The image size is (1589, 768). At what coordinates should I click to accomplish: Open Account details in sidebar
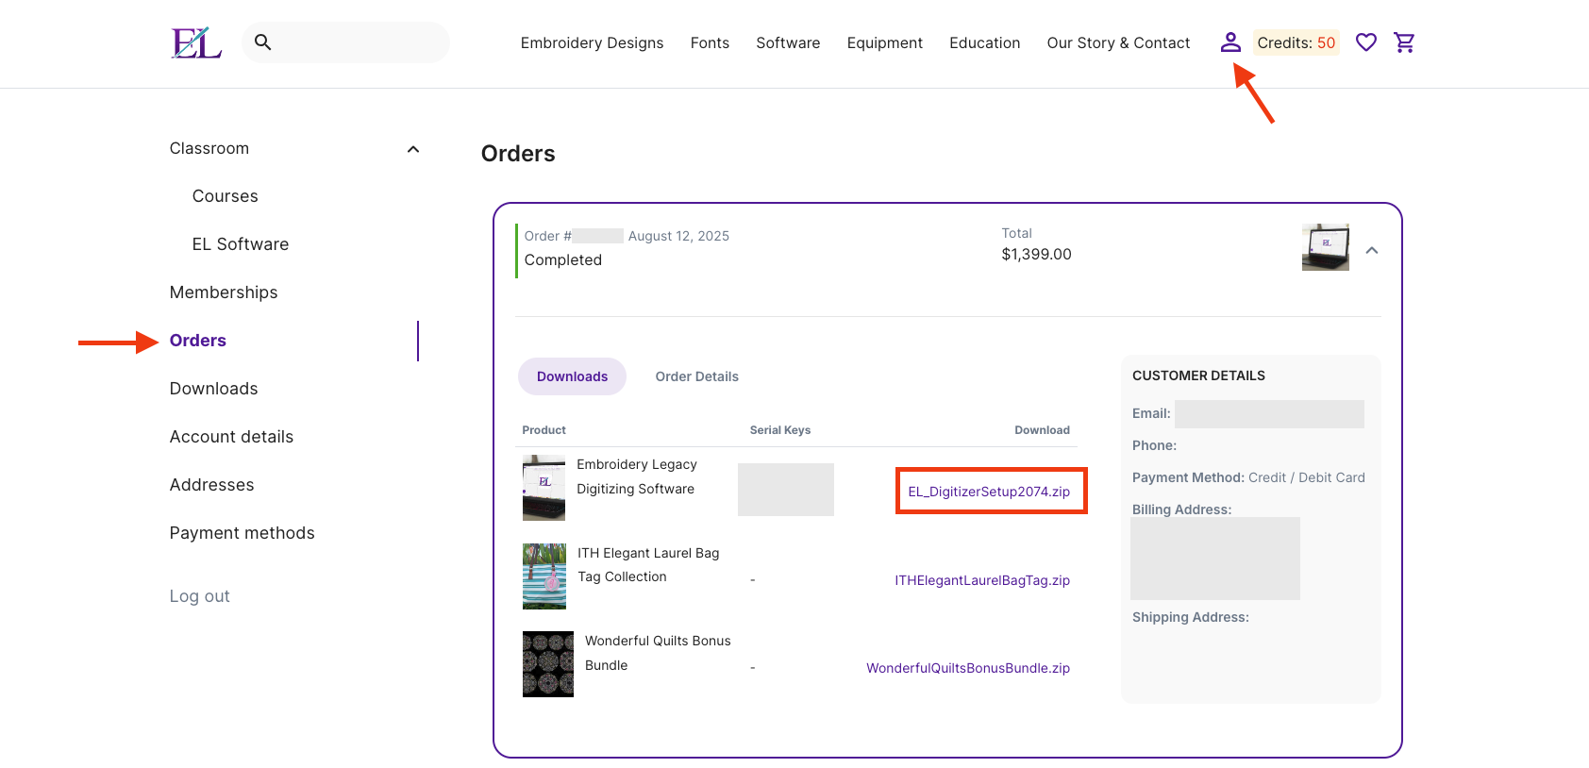click(x=231, y=437)
